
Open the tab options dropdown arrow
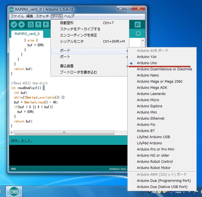(138, 34)
